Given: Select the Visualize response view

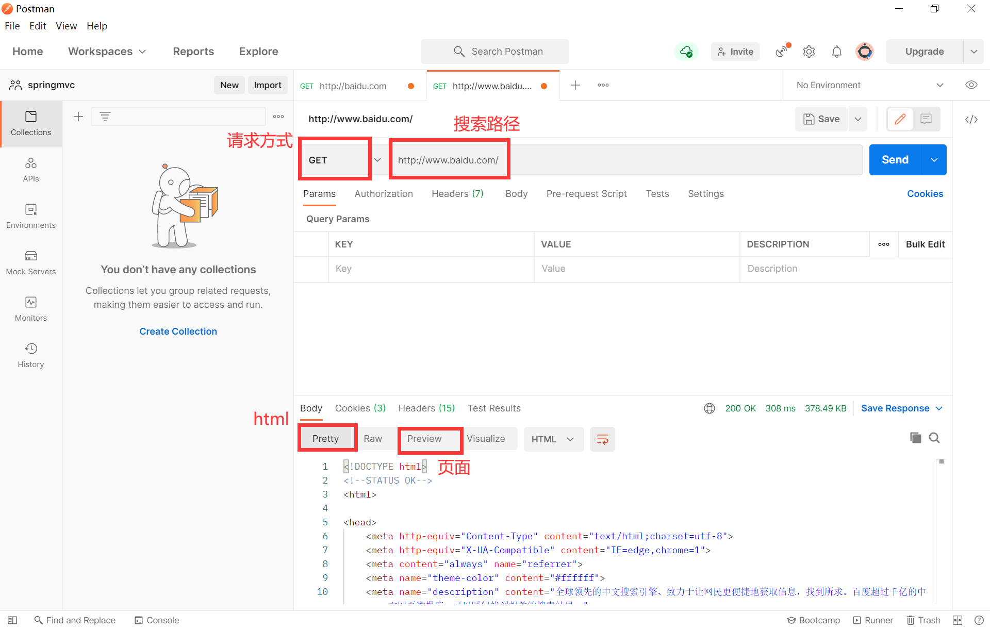Looking at the screenshot, I should (x=486, y=439).
